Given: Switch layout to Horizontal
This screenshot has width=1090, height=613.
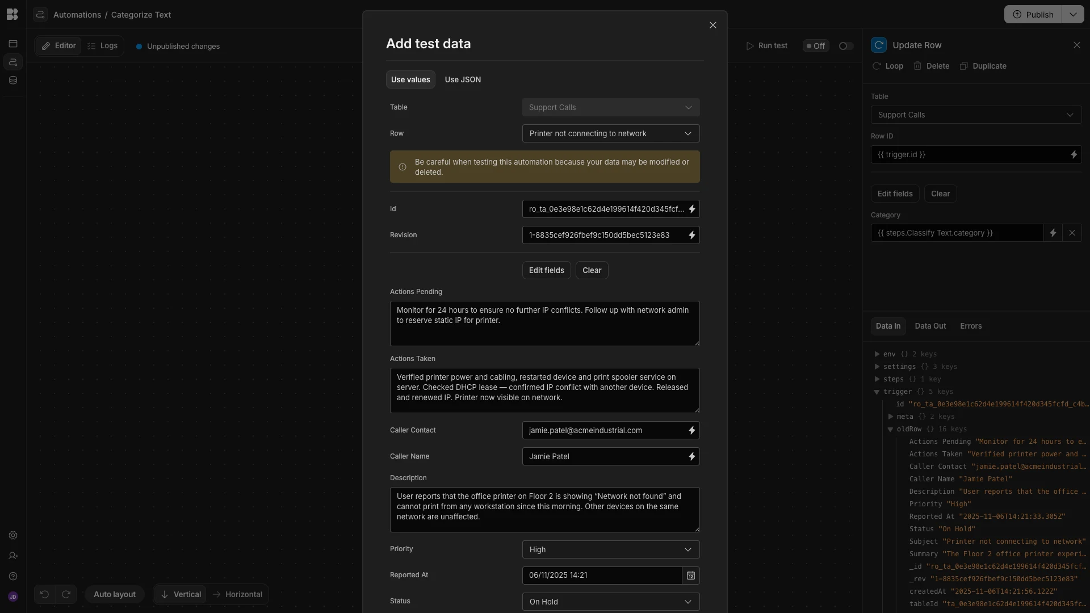Looking at the screenshot, I should (237, 594).
